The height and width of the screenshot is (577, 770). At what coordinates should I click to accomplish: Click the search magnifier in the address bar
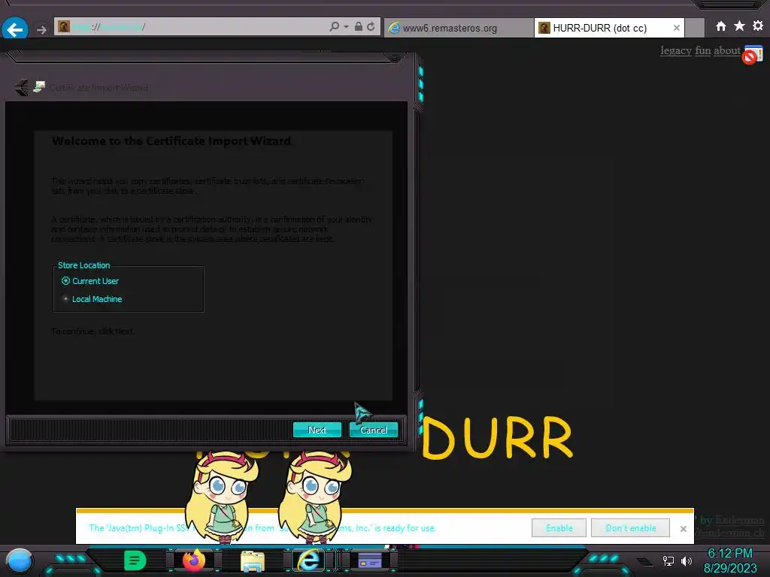pos(335,26)
